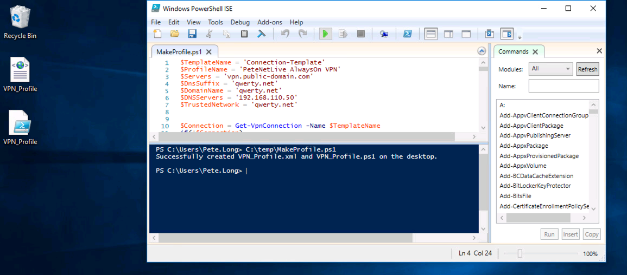Open New Remote PowerShell Tab icon
627x275 pixels.
(x=384, y=34)
